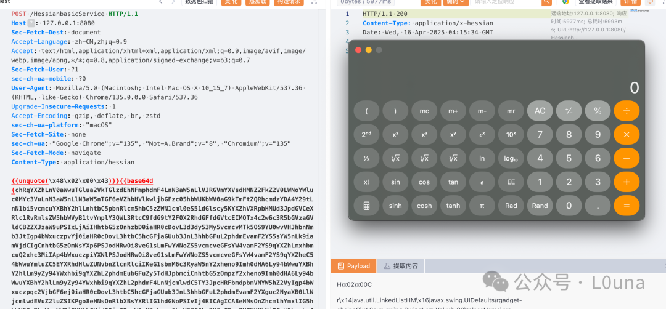The image size is (666, 309).
Task: Click digit 4 on the Calculator
Action: (540, 158)
